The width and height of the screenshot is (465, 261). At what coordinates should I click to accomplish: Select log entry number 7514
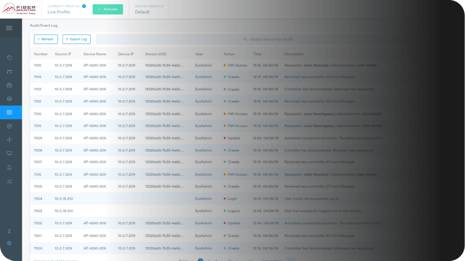pyautogui.click(x=37, y=77)
